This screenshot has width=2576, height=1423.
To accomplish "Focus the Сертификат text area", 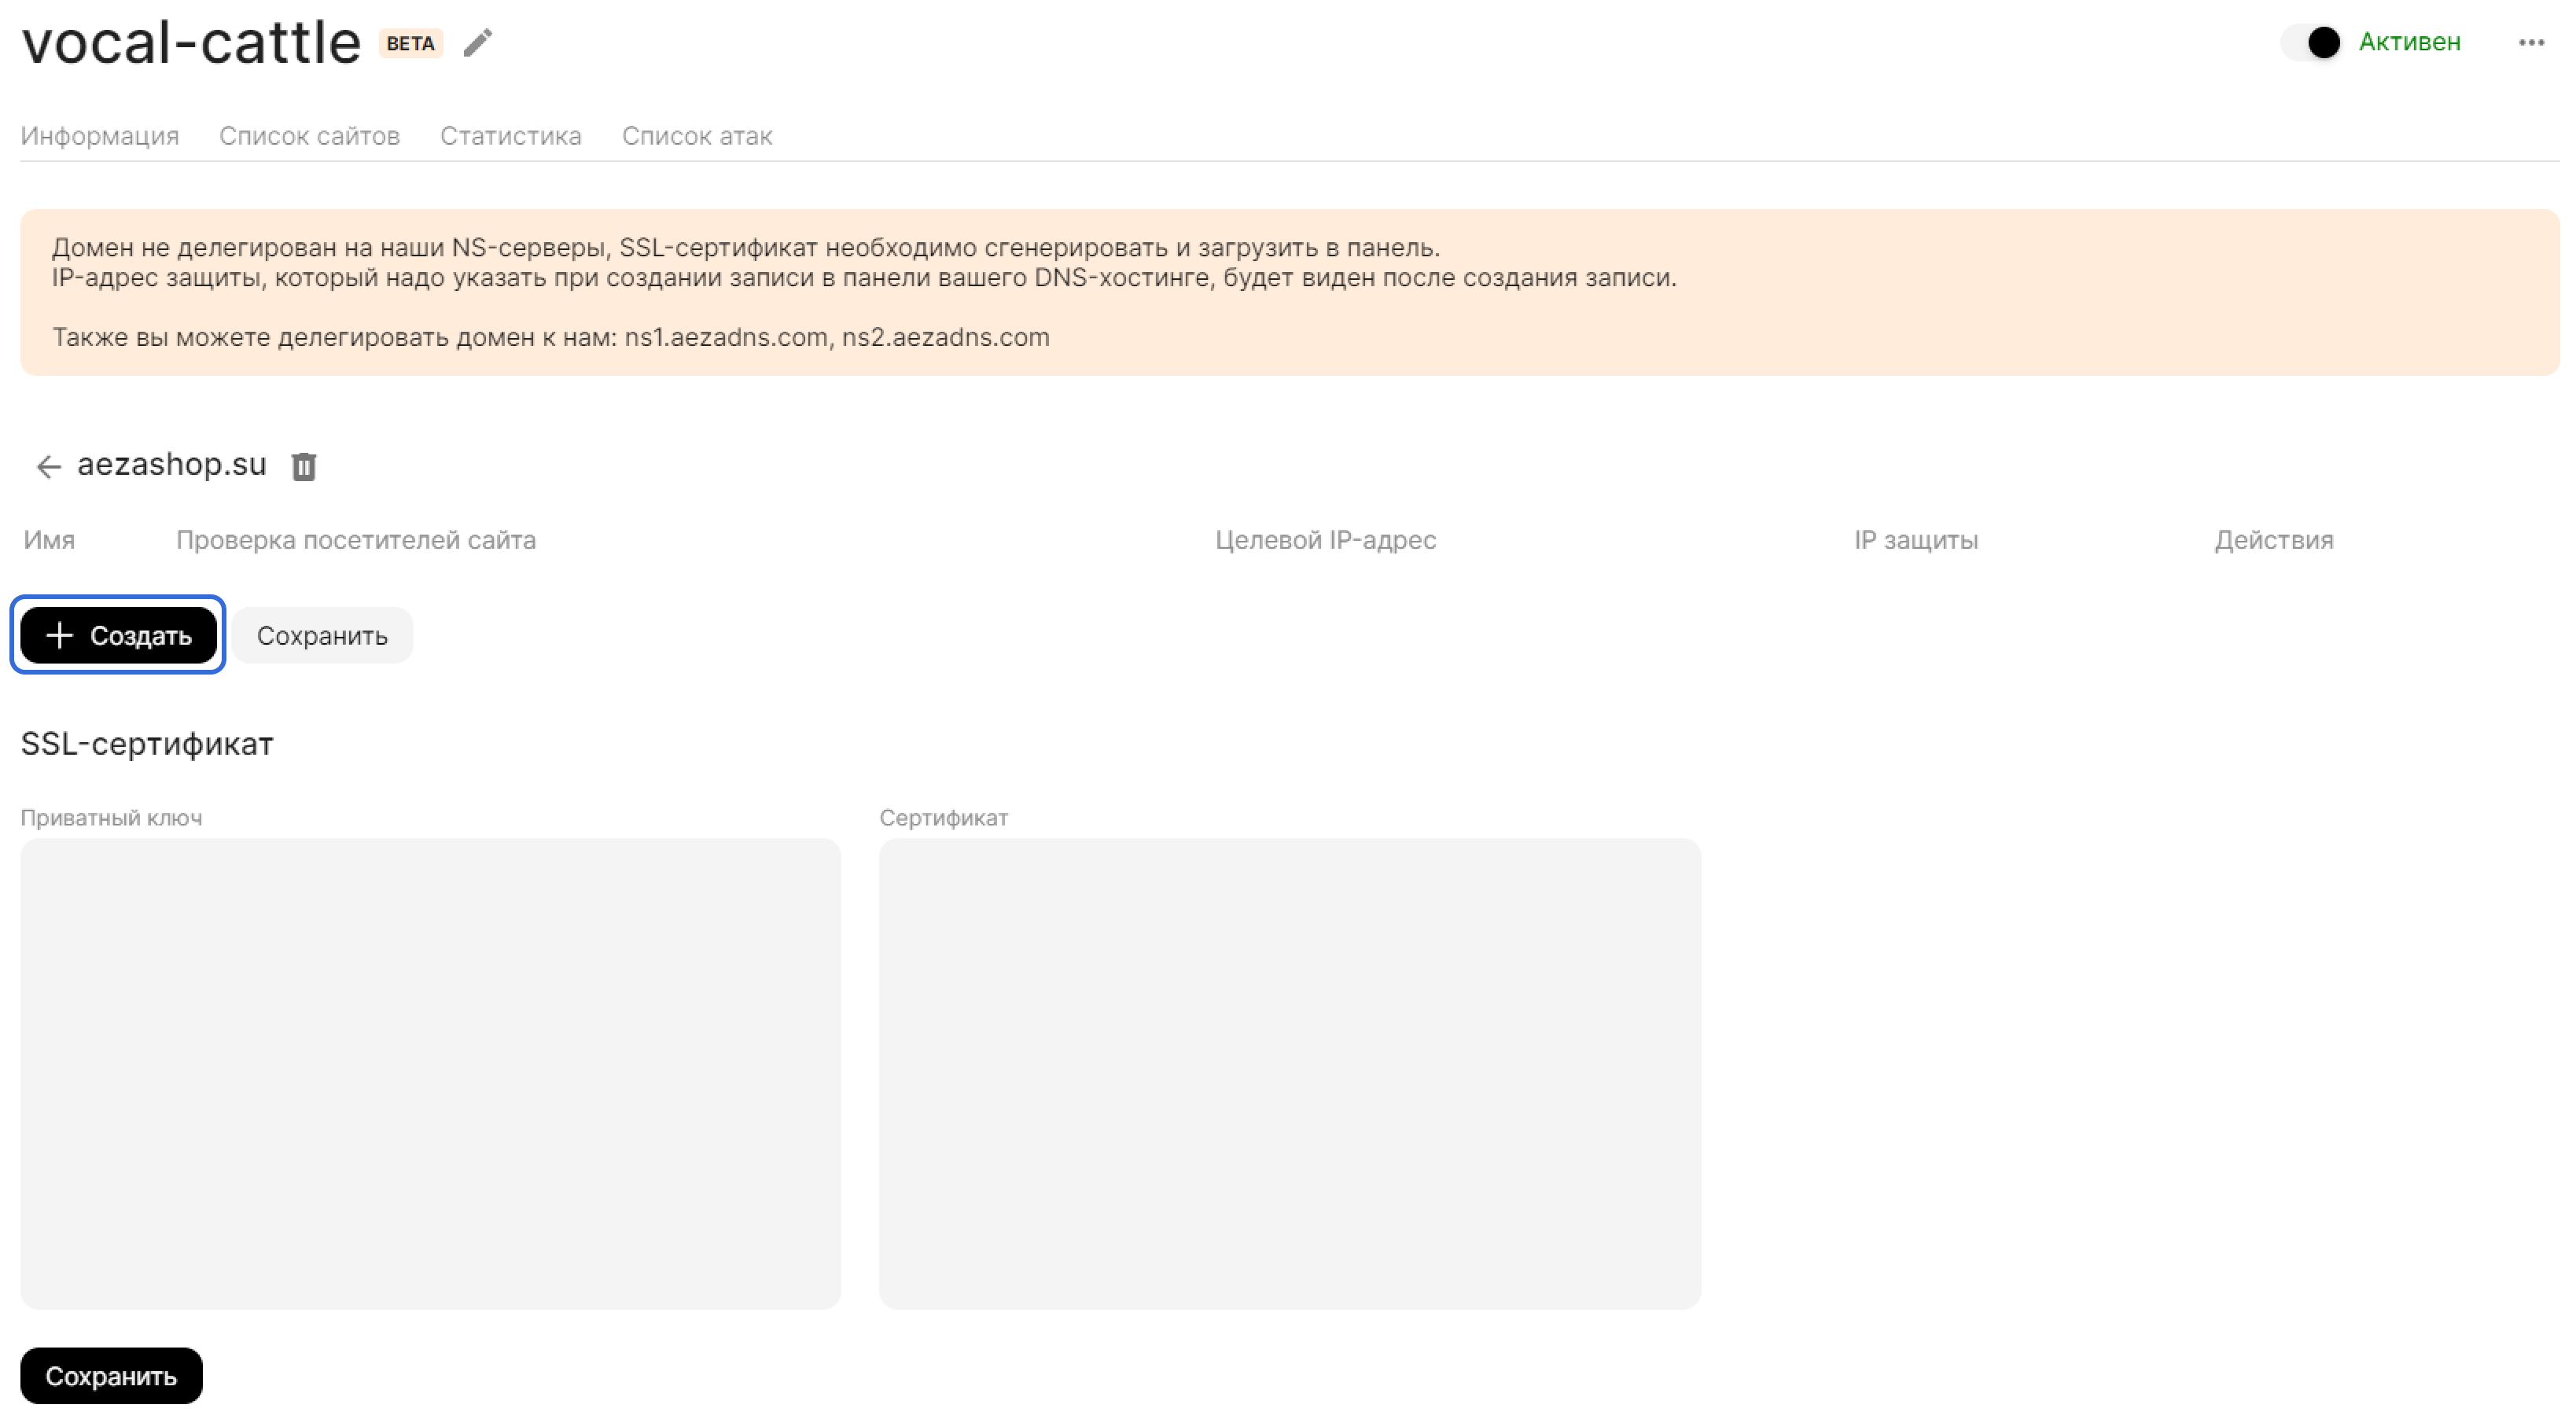I will (1289, 1073).
